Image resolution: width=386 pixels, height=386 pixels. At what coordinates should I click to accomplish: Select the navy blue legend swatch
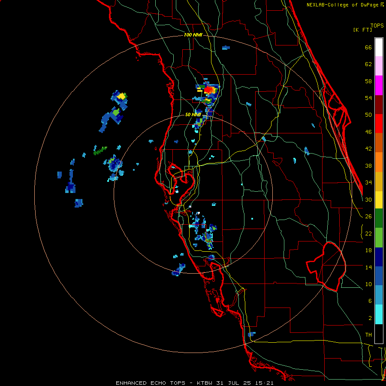pyautogui.click(x=379, y=257)
